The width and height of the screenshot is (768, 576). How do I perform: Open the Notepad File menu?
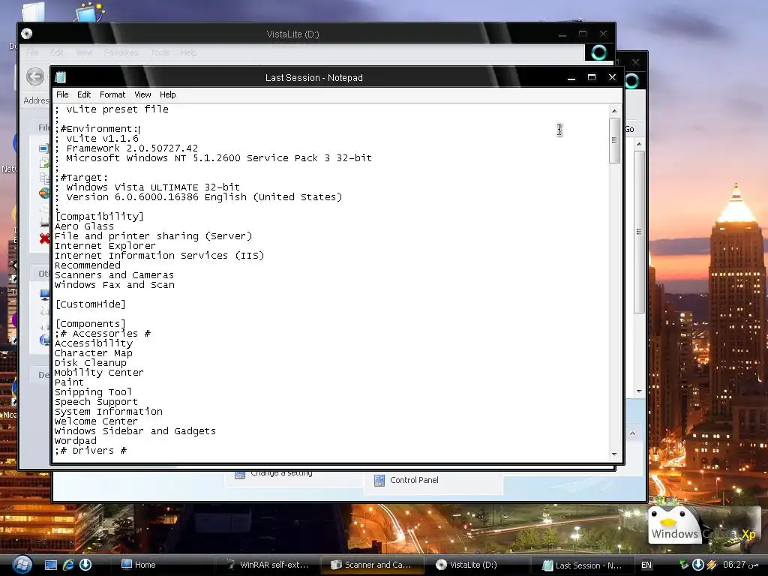tap(62, 94)
